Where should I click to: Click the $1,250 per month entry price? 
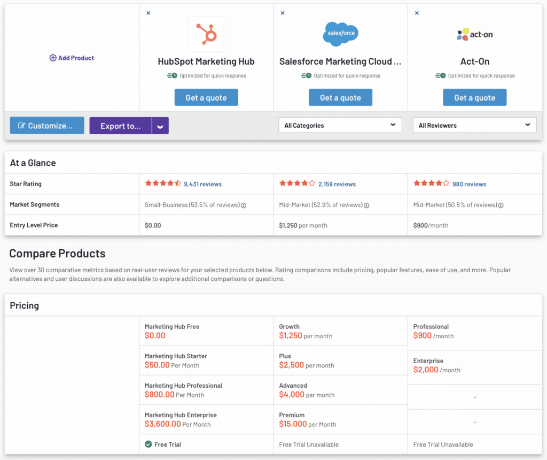[x=303, y=226]
